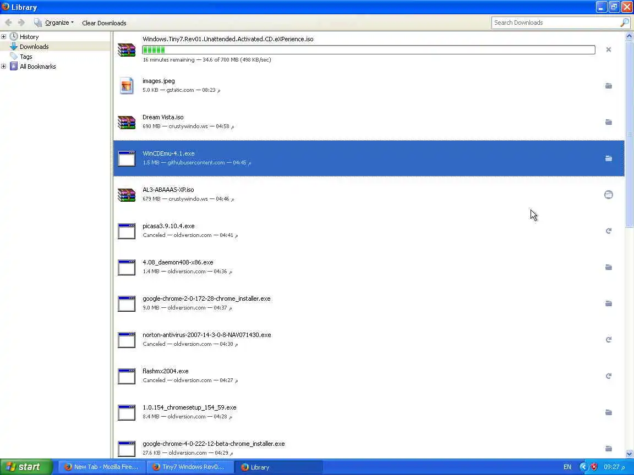Switch to New Tab Mozilla Firefox taskbar item
Viewport: 634px width, 475px height.
point(101,467)
